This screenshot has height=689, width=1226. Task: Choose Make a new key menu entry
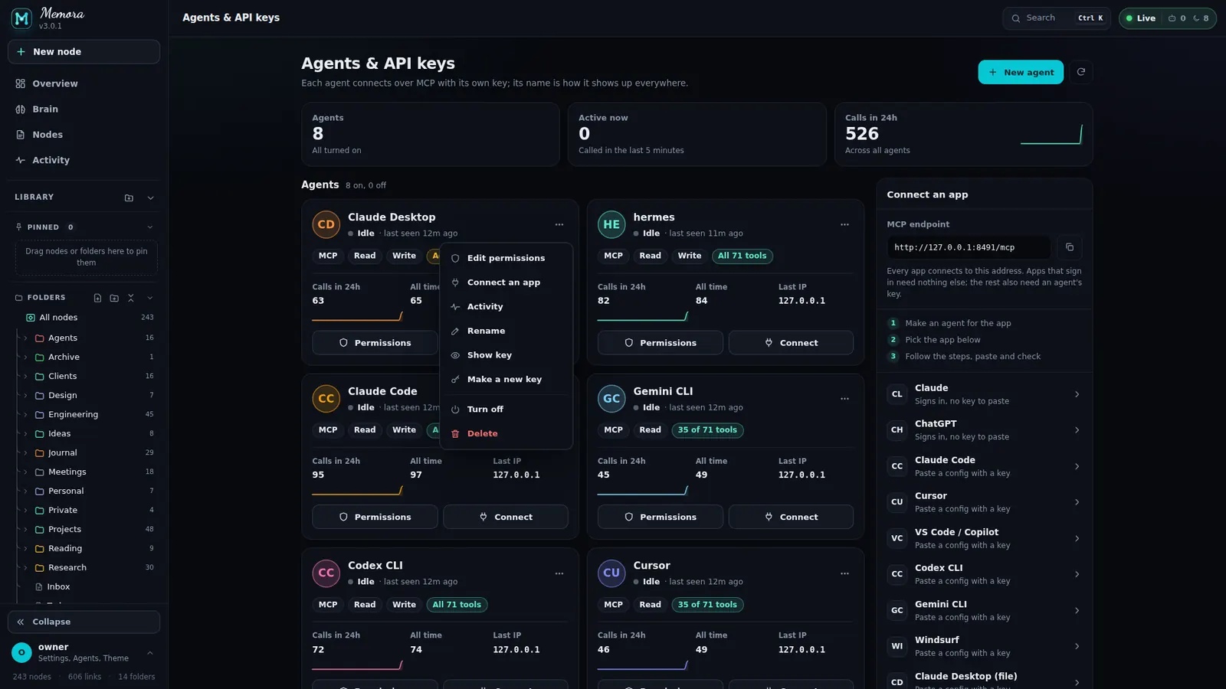coord(506,380)
